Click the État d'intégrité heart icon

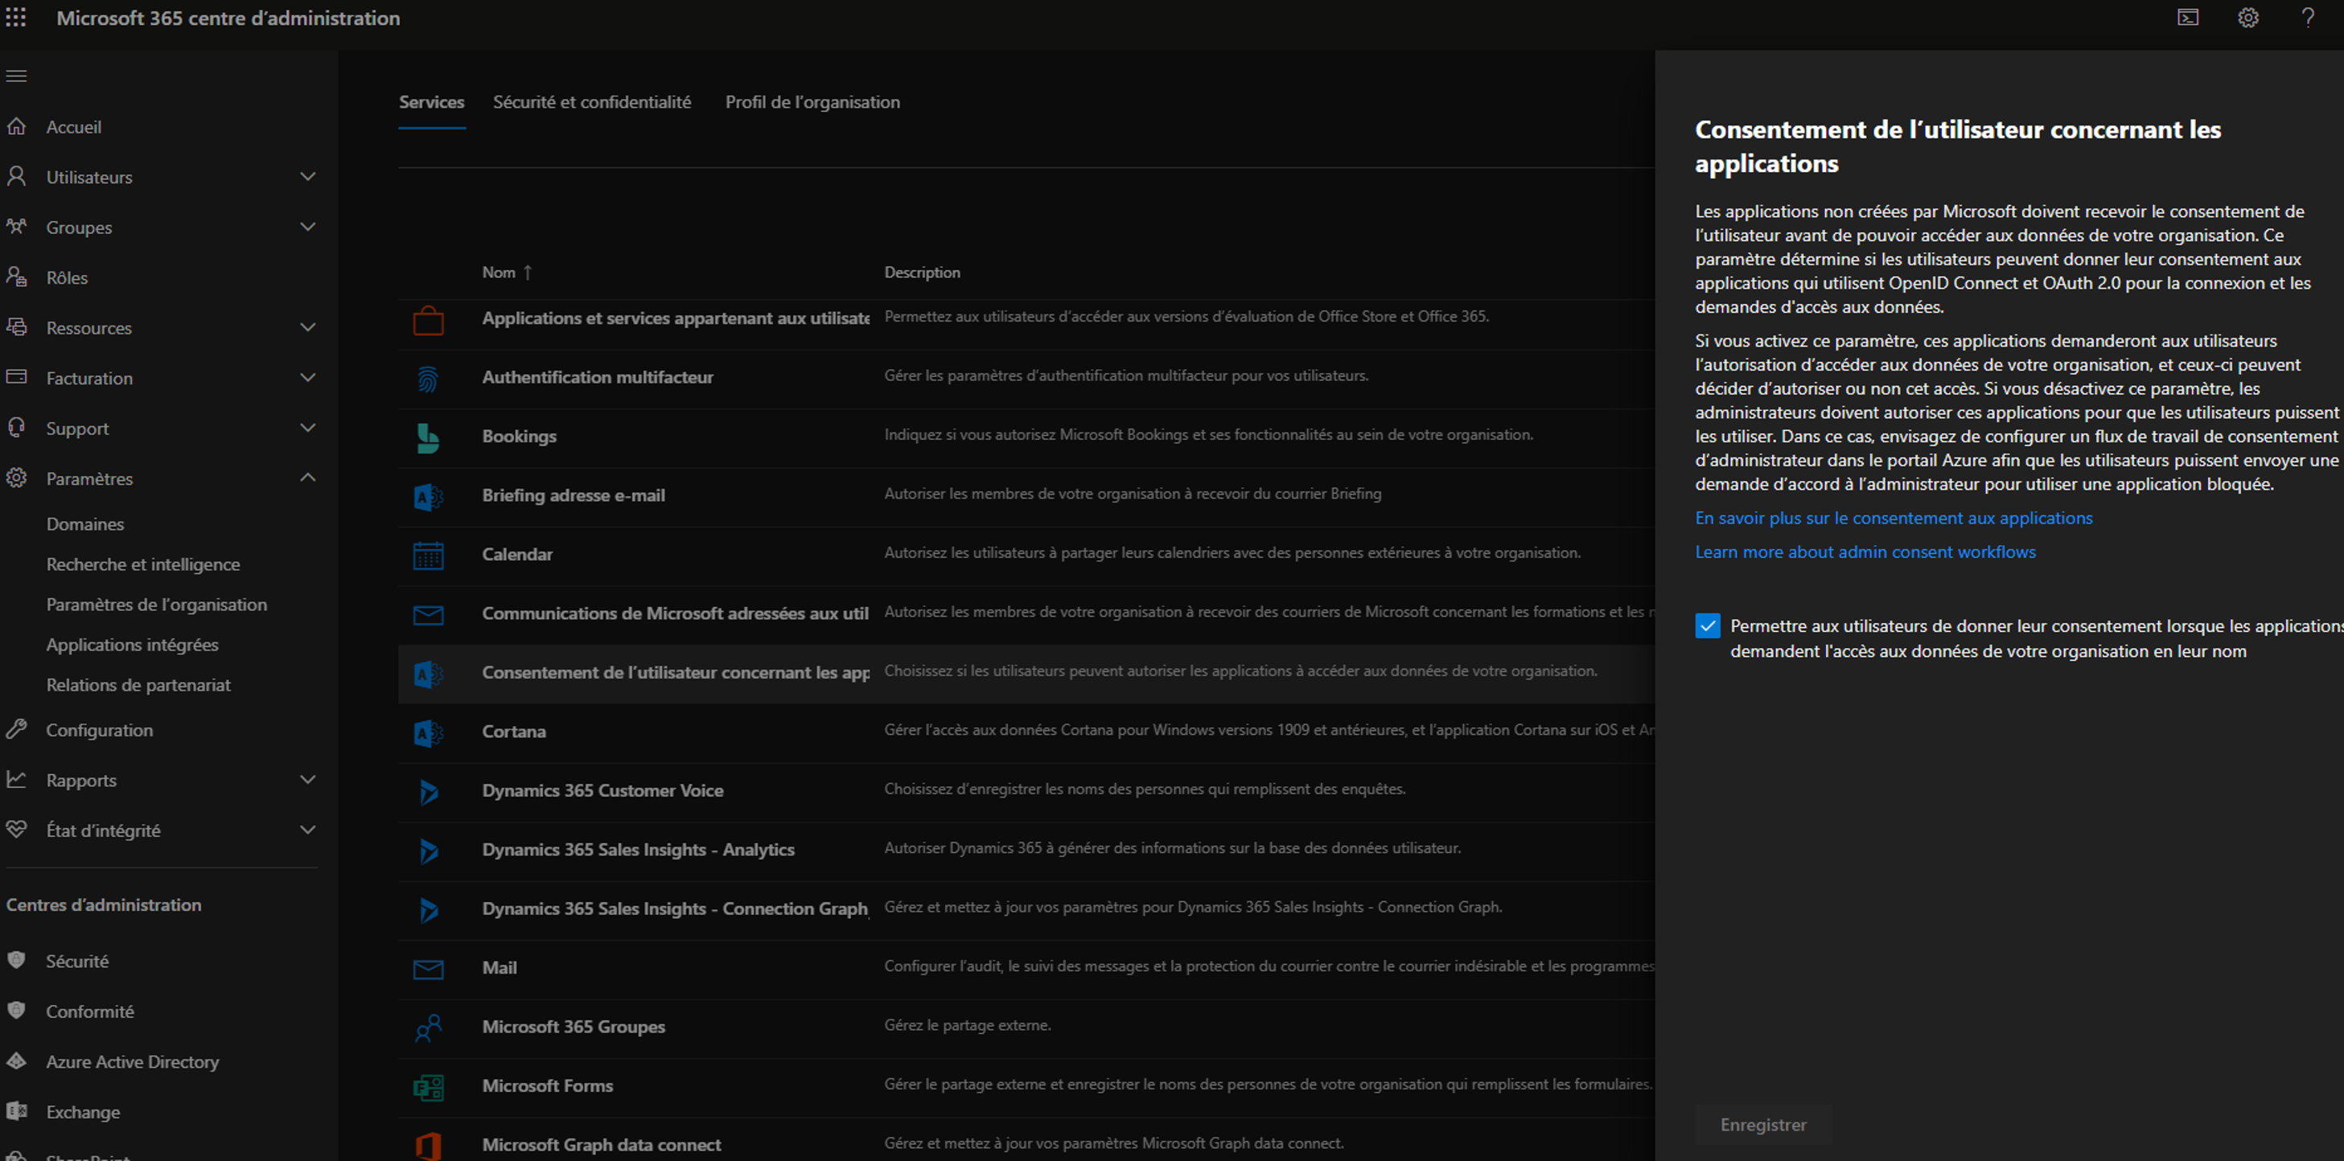pos(16,829)
